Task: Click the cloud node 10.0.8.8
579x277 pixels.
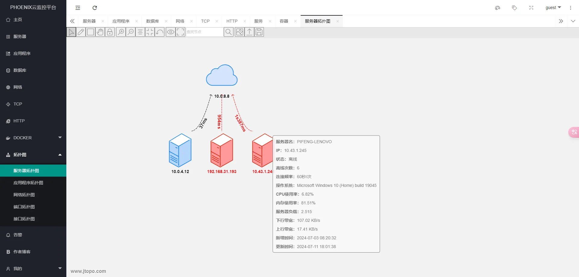Action: tap(222, 75)
